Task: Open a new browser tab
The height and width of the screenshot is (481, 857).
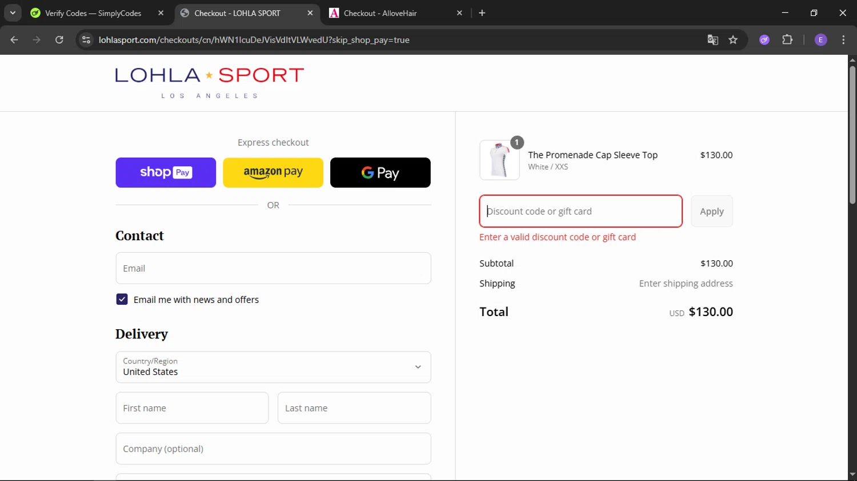Action: (x=482, y=13)
